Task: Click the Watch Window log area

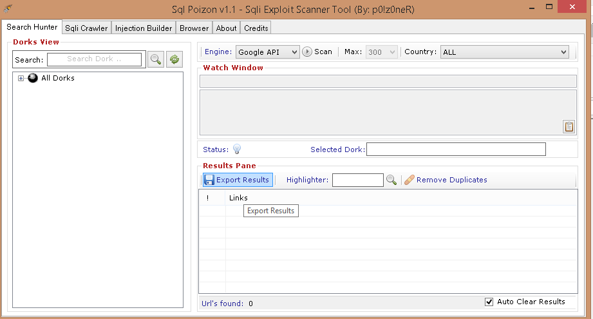Action: click(388, 112)
